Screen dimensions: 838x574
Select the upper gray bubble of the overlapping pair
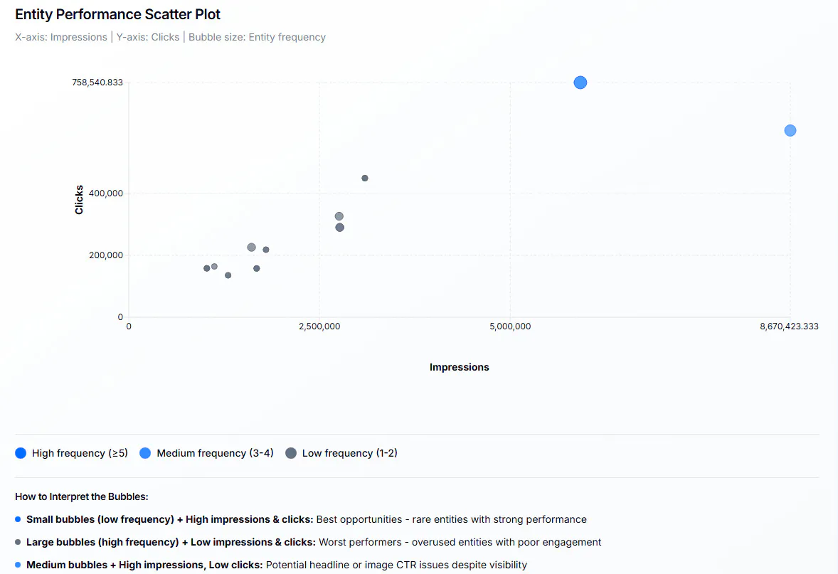(x=339, y=216)
